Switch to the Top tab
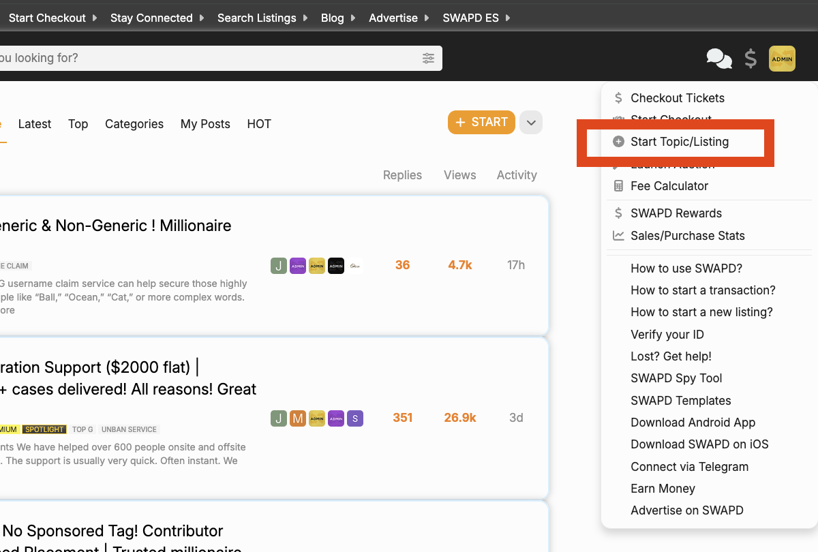This screenshot has height=552, width=818. coord(78,124)
